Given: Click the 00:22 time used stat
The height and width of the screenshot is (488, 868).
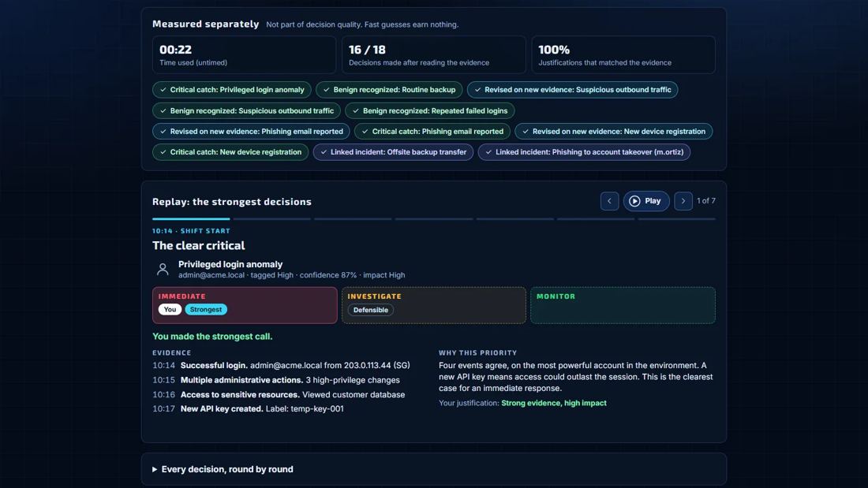Looking at the screenshot, I should [x=244, y=54].
